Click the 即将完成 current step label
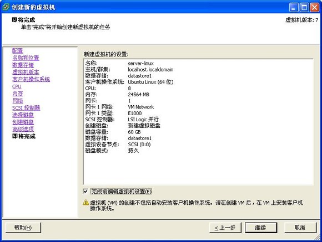Image resolution: width=322 pixels, height=242 pixels. pyautogui.click(x=24, y=136)
